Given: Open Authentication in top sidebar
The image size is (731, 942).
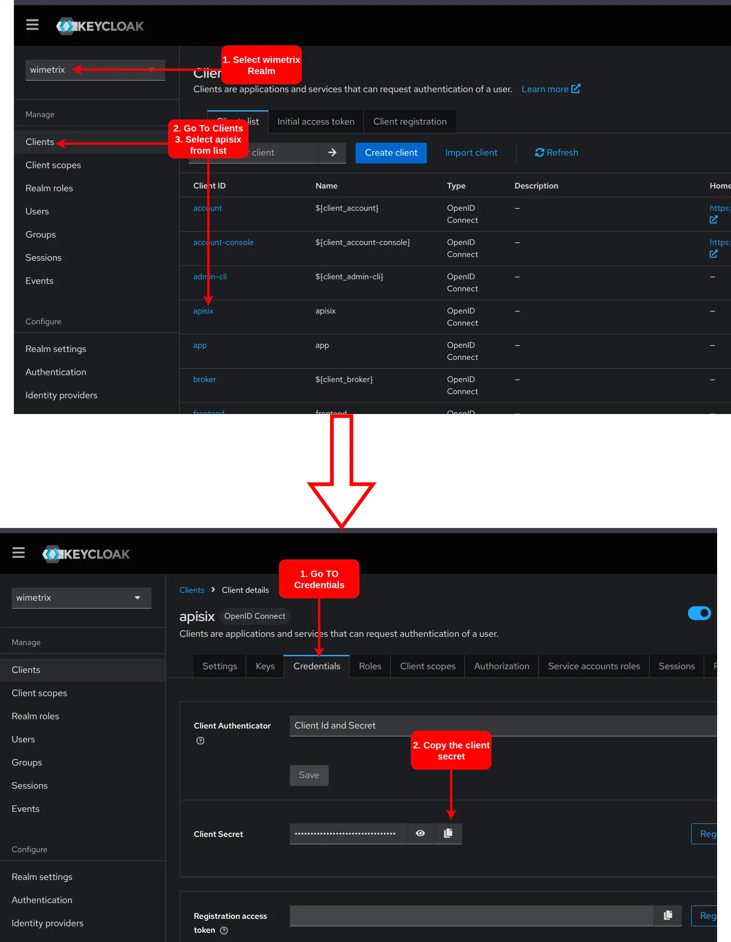Looking at the screenshot, I should click(96, 372).
